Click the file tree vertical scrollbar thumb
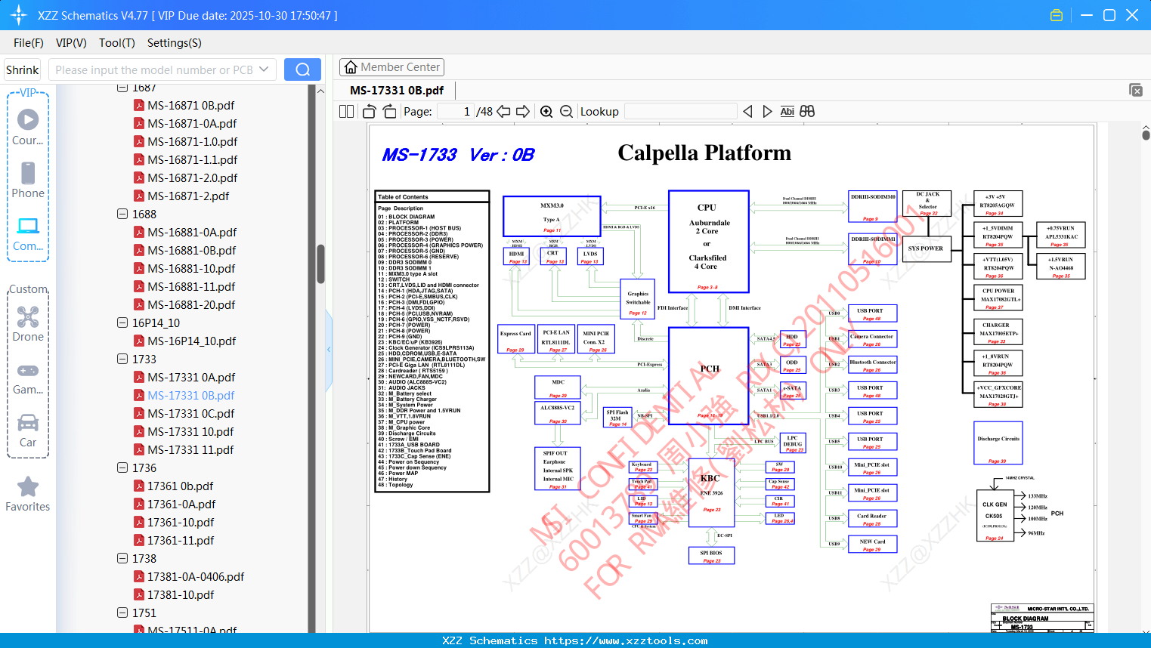Viewport: 1151px width, 648px height. [320, 264]
